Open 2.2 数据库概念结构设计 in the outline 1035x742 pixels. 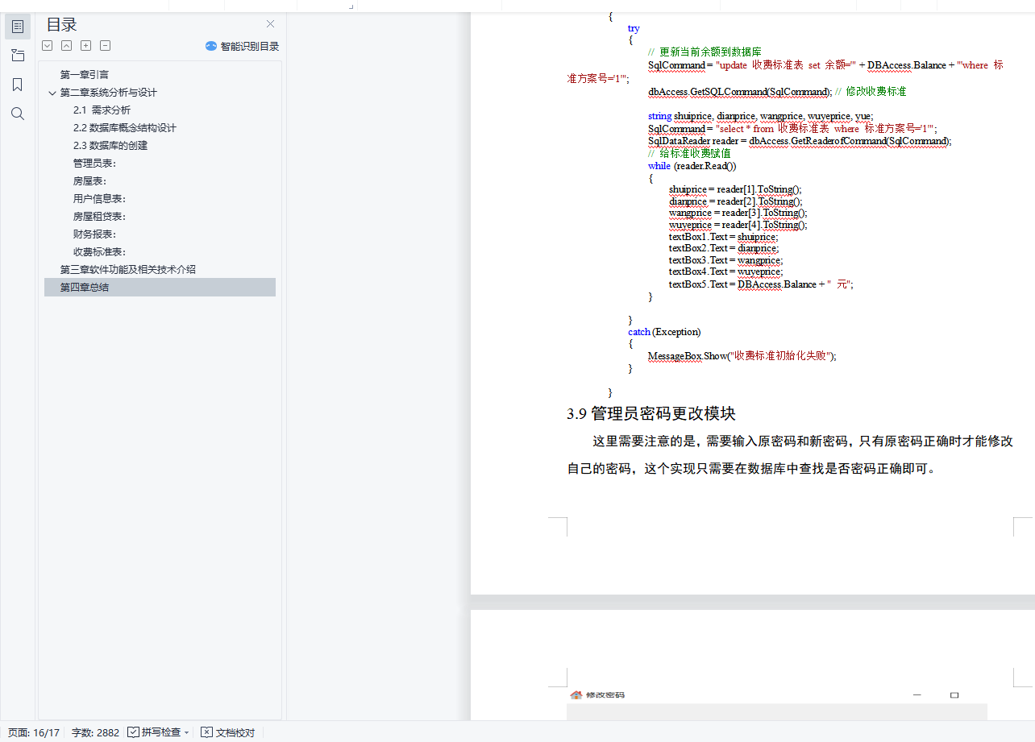coord(125,127)
